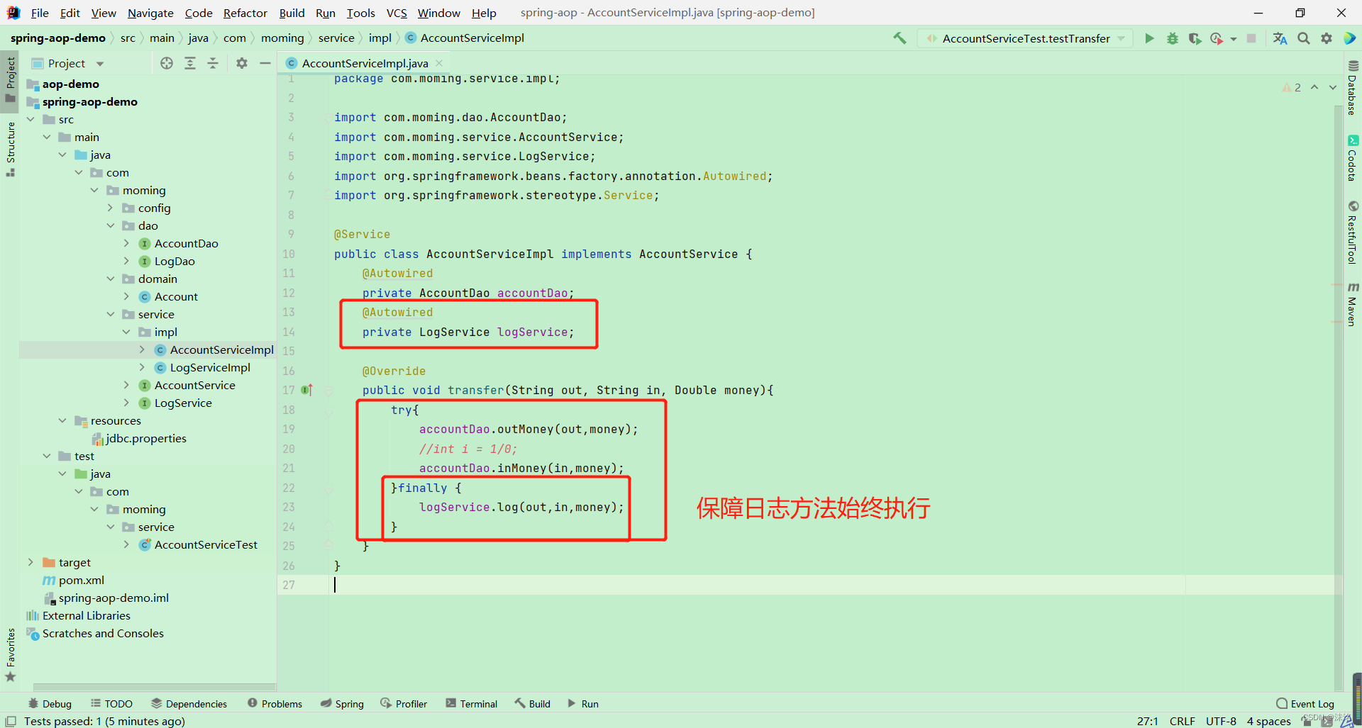Click the implements gutter icon on transfer line
Screen dimensions: 1362x728
(x=307, y=390)
